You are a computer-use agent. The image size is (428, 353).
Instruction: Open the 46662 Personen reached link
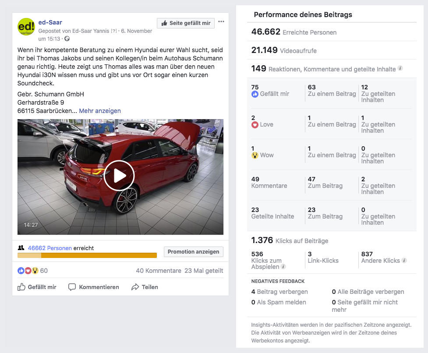(50, 248)
